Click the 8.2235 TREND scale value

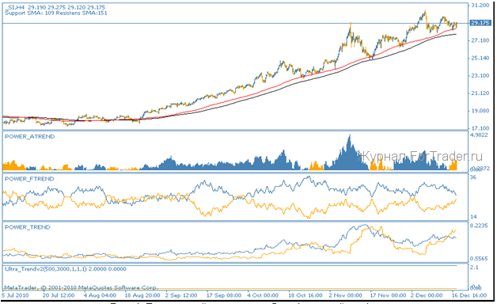coord(479,226)
